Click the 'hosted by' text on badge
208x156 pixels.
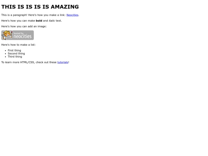(19, 33)
